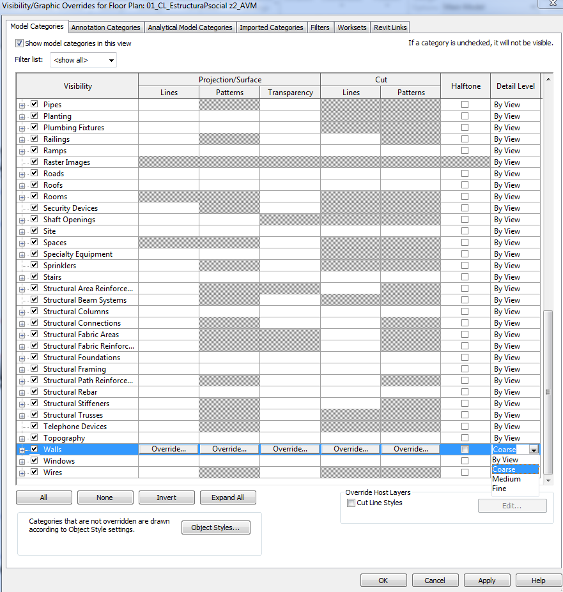
Task: Open Object Styles dialog
Action: tap(216, 527)
